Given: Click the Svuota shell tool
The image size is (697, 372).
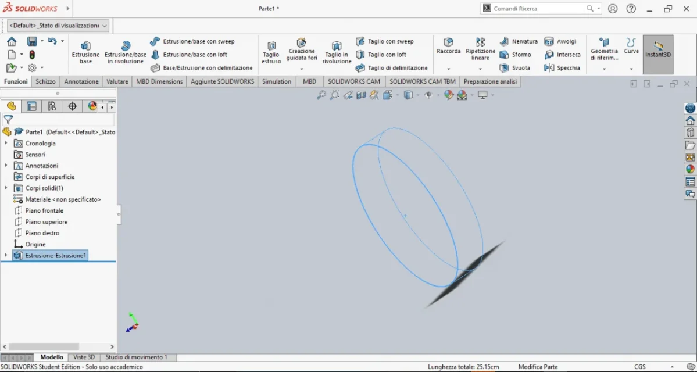Looking at the screenshot, I should (514, 68).
